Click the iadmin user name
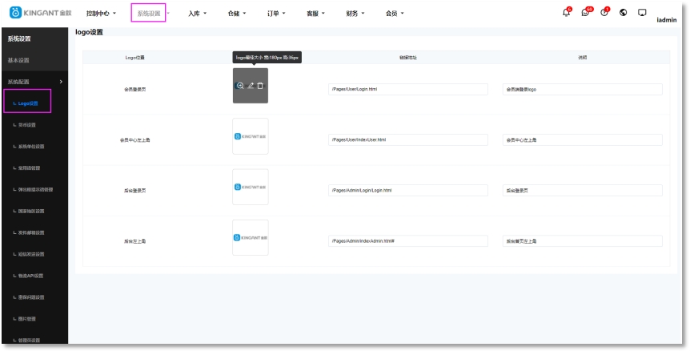 pos(666,20)
